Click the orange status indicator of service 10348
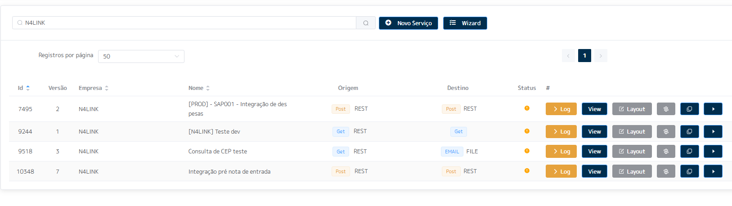 coord(527,170)
